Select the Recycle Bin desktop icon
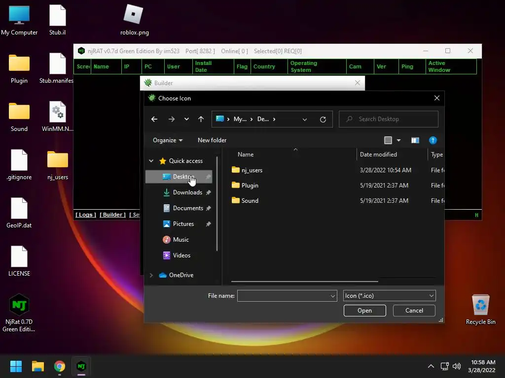 click(480, 310)
